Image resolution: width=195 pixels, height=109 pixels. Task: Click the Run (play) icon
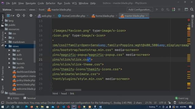pyautogui.click(x=157, y=9)
